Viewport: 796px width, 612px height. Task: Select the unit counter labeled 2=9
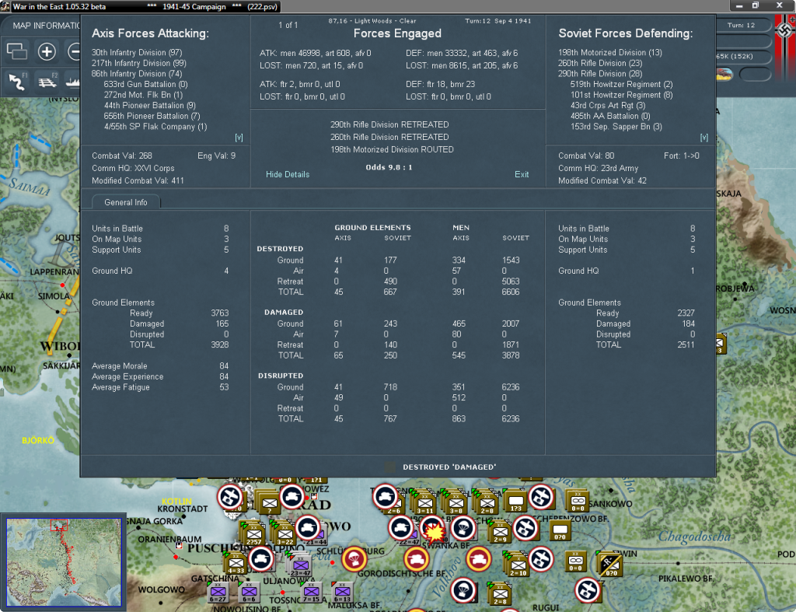(x=500, y=533)
